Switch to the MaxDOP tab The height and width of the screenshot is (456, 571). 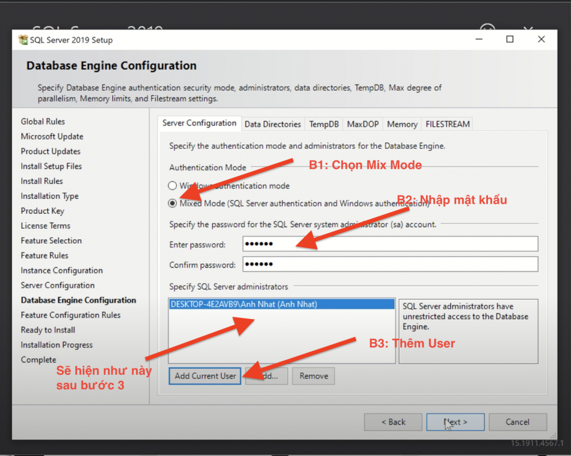362,124
